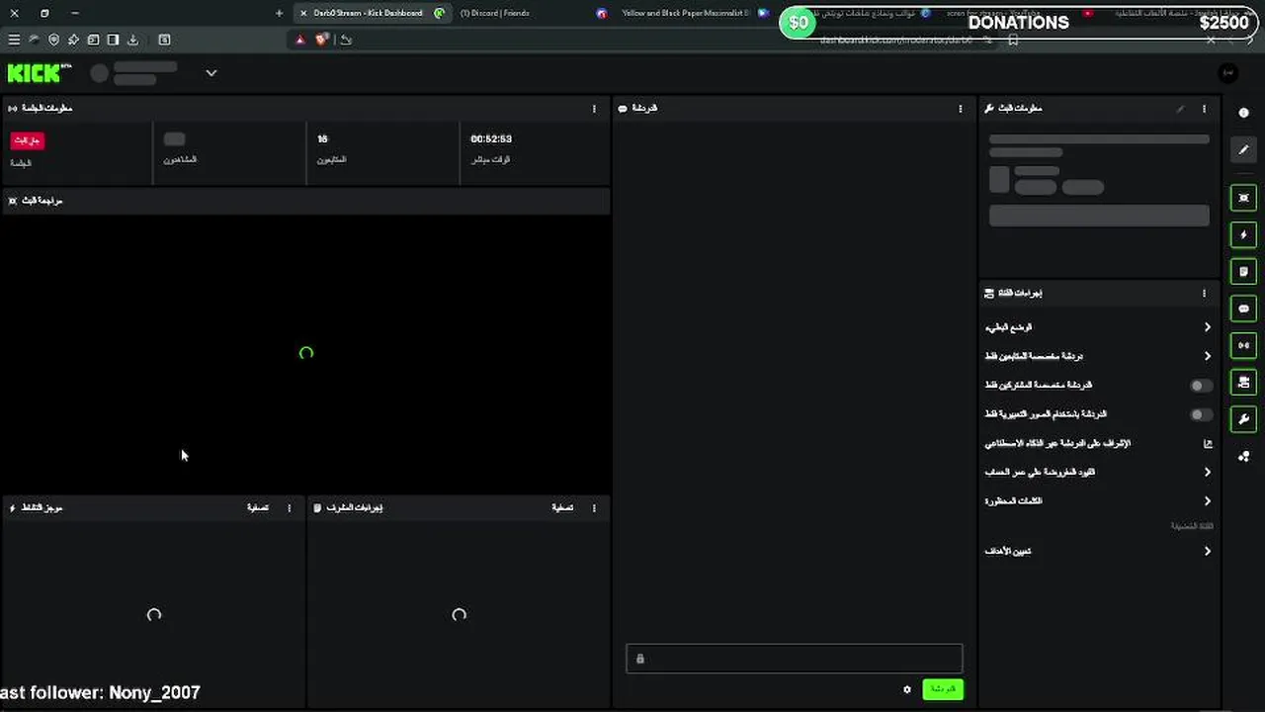Toggle the moderator actions note icon in sidebar
The image size is (1265, 712).
1243,272
